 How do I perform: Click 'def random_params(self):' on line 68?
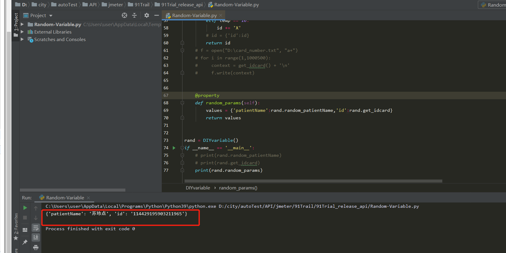[x=227, y=103]
